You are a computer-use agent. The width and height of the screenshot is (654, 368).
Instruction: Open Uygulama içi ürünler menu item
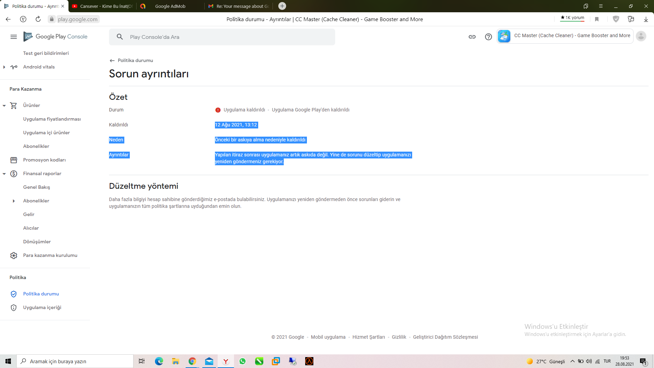click(46, 133)
